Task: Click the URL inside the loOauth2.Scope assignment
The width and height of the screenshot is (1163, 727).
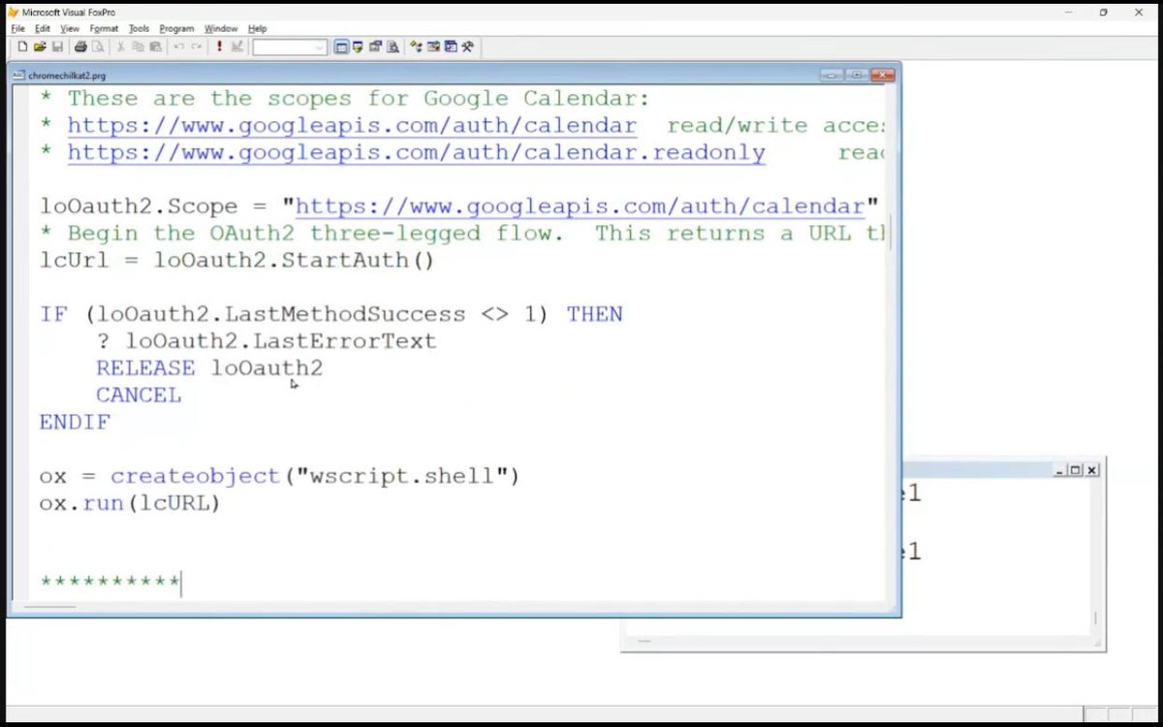Action: coord(580,206)
